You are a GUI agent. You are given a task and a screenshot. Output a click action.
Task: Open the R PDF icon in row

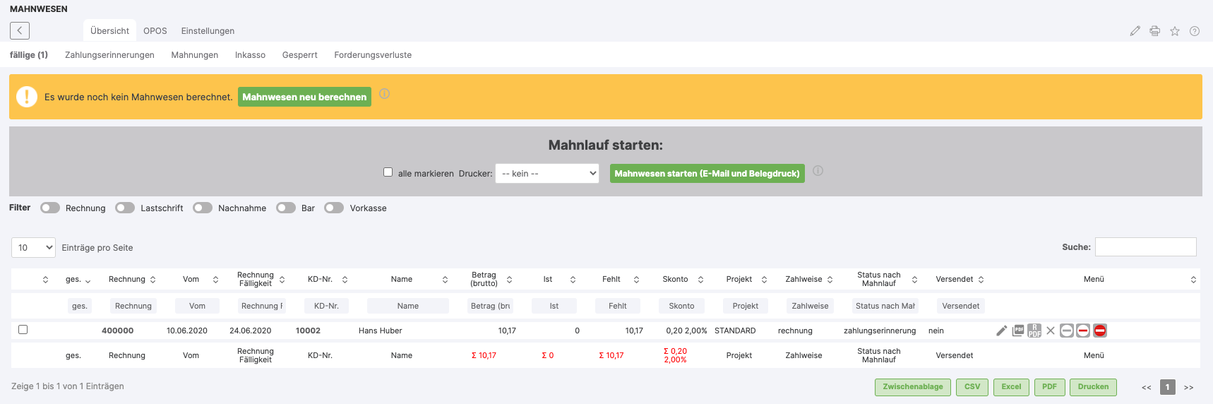click(1034, 331)
